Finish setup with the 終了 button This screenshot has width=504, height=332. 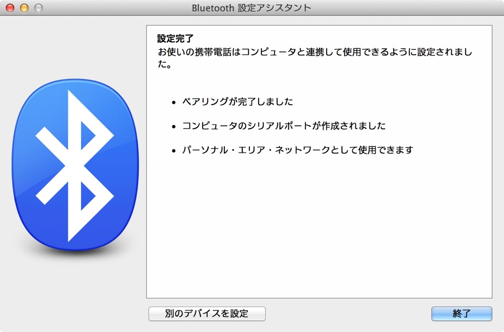coord(462,313)
